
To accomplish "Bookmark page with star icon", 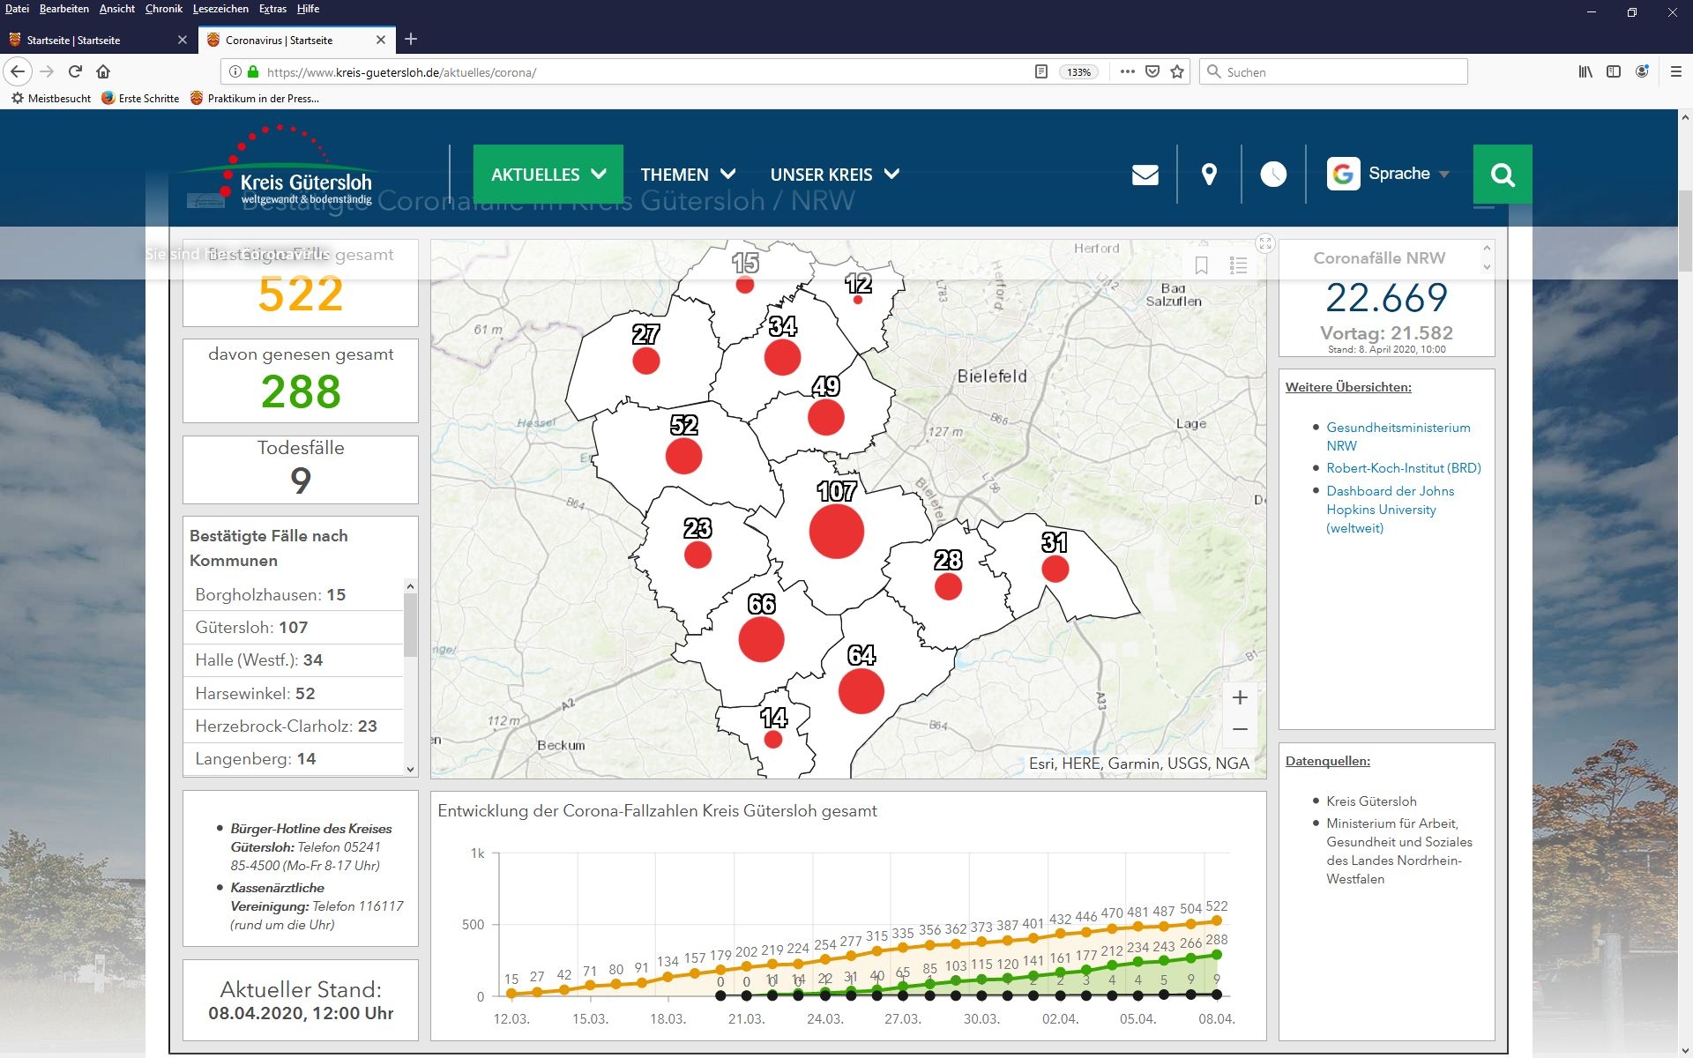I will [1177, 71].
